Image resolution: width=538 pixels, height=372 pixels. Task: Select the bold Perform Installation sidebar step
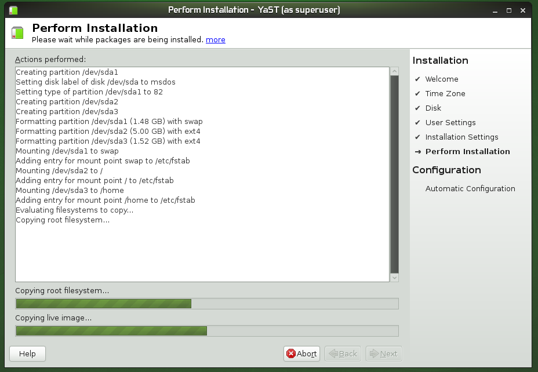(x=468, y=152)
